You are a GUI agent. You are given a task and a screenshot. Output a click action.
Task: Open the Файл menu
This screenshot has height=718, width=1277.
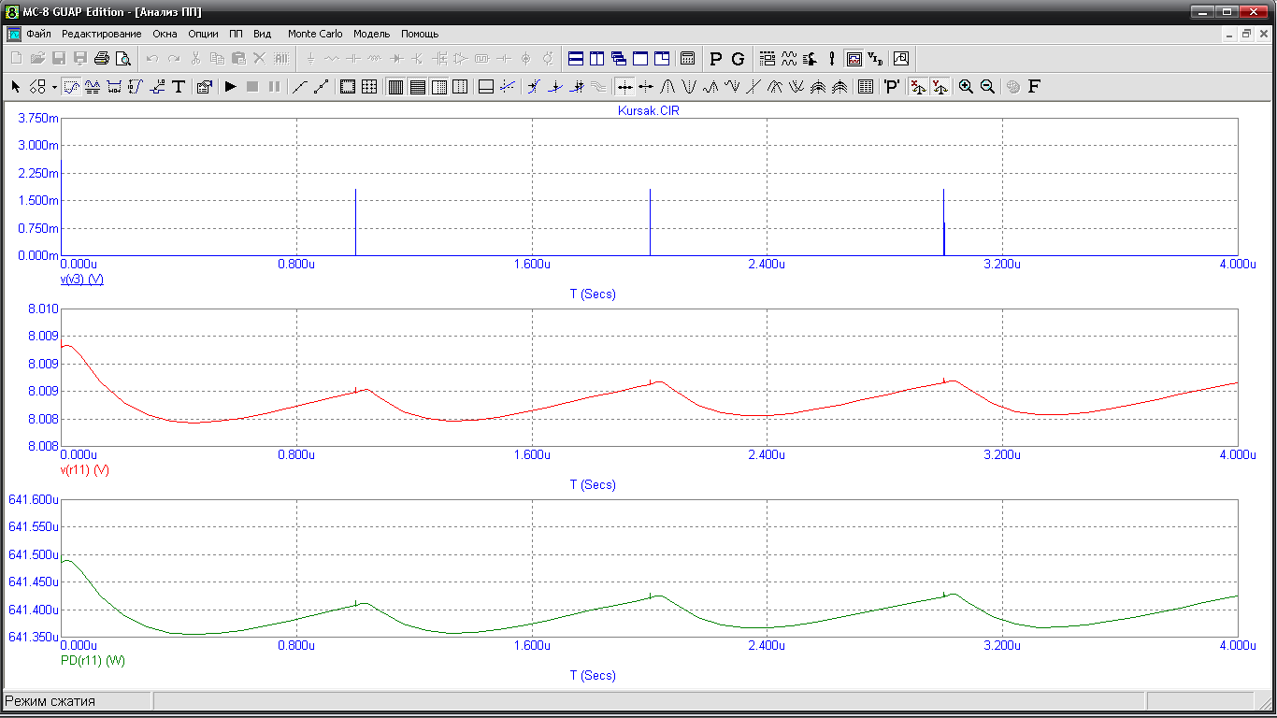coord(38,34)
